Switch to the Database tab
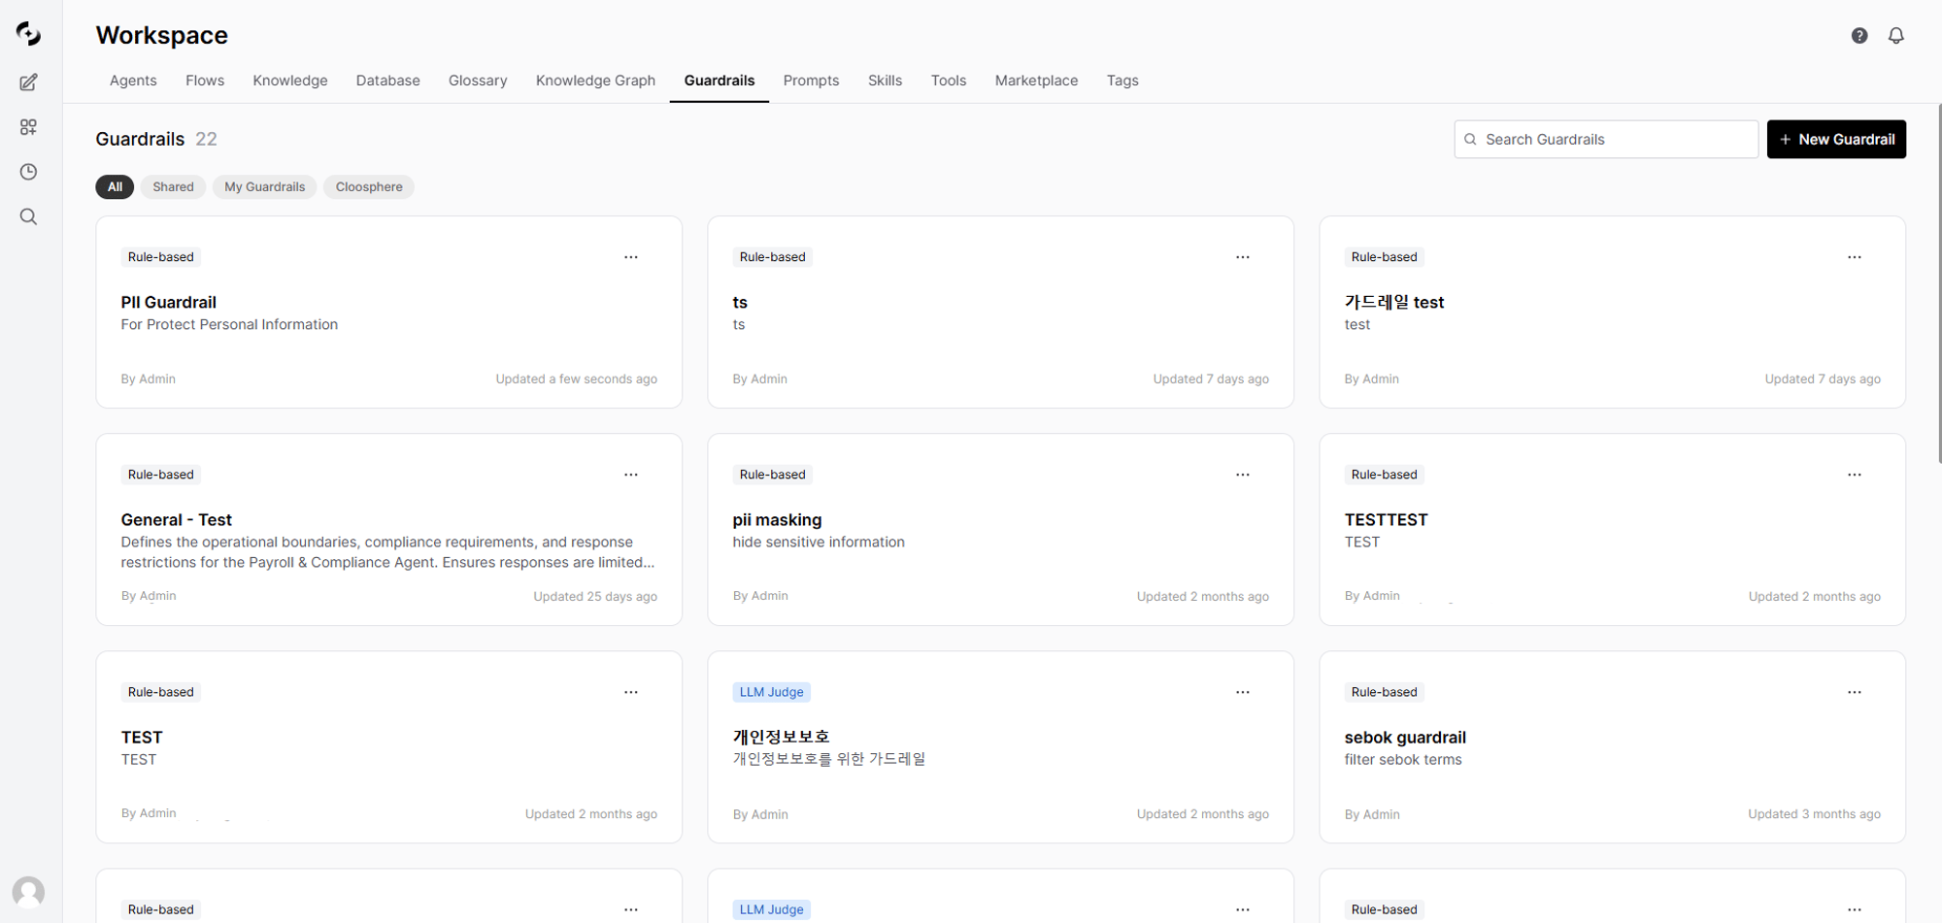 387,81
